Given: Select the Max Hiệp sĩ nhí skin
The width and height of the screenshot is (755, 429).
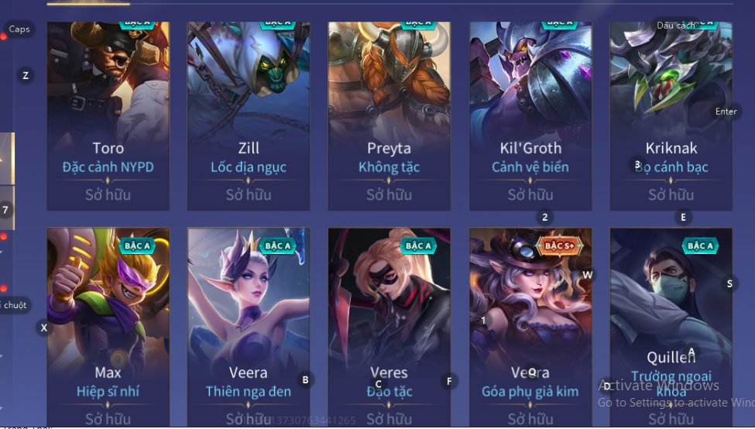Looking at the screenshot, I should coord(108,328).
